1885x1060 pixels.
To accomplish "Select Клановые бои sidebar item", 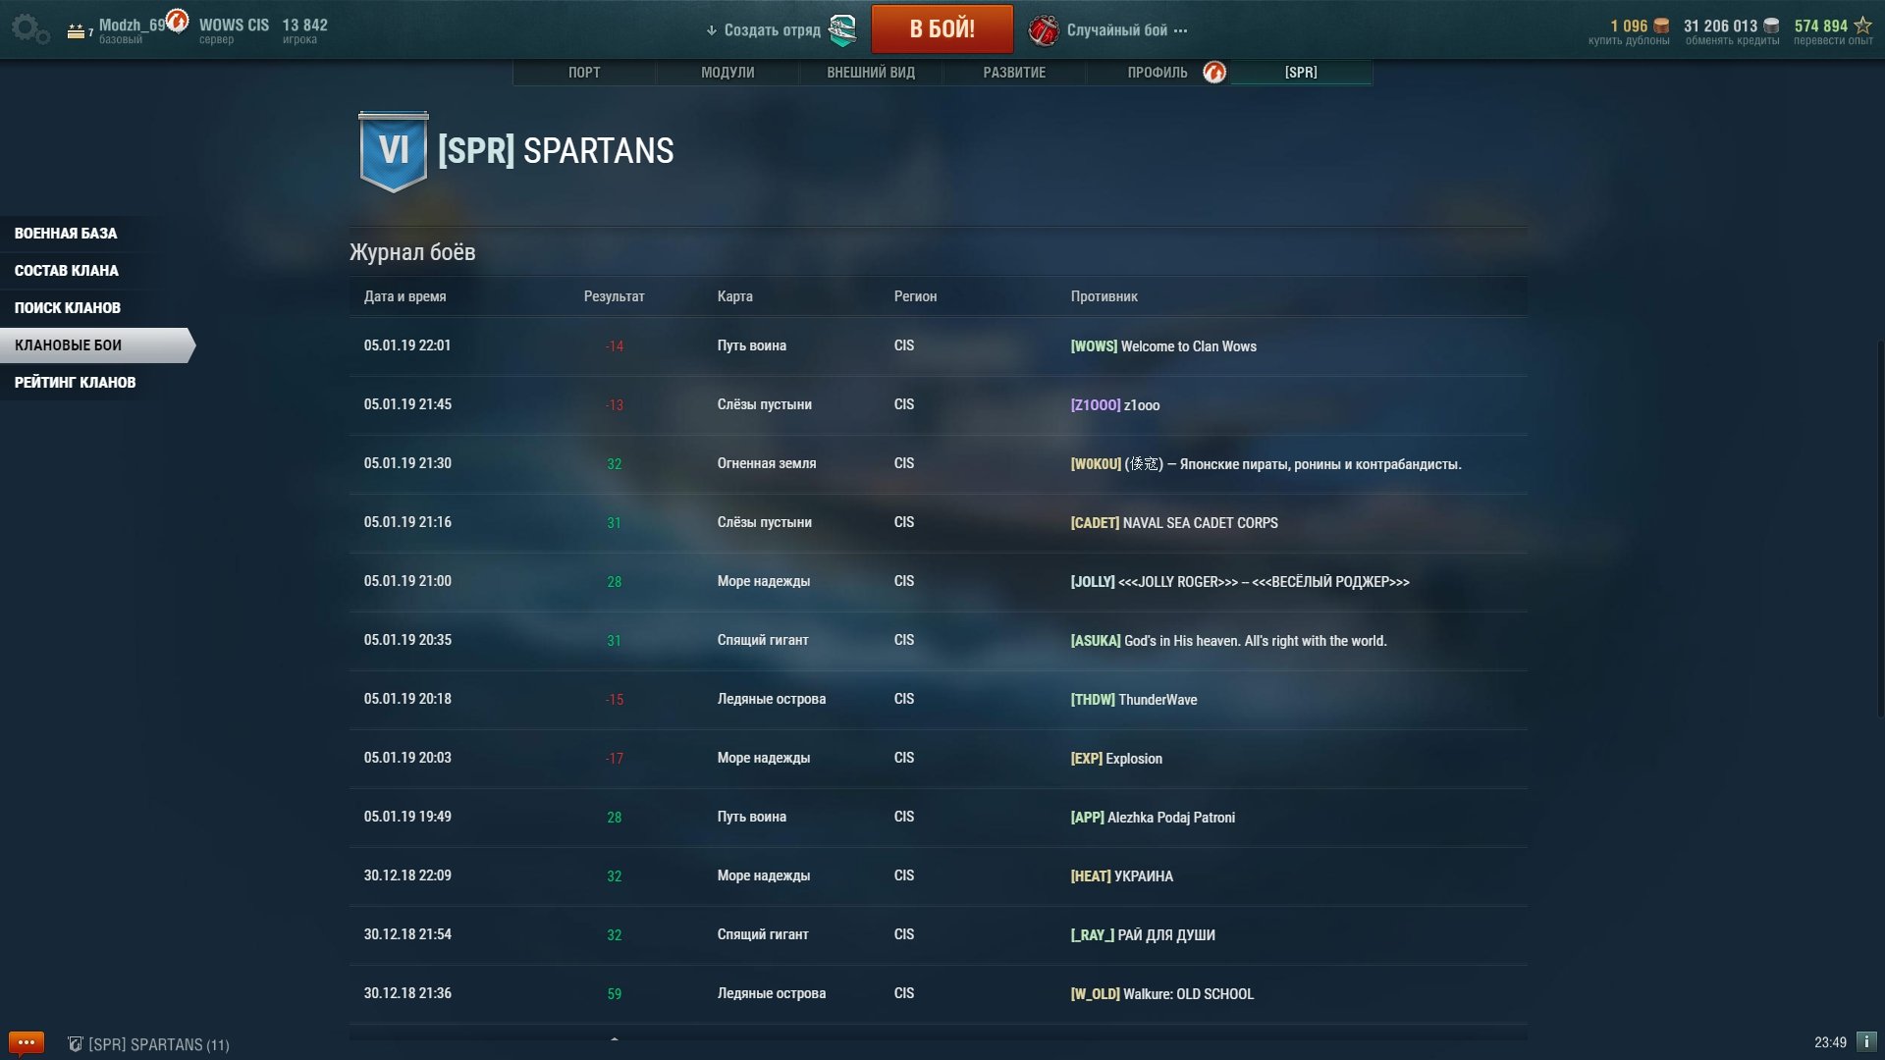I will (96, 345).
